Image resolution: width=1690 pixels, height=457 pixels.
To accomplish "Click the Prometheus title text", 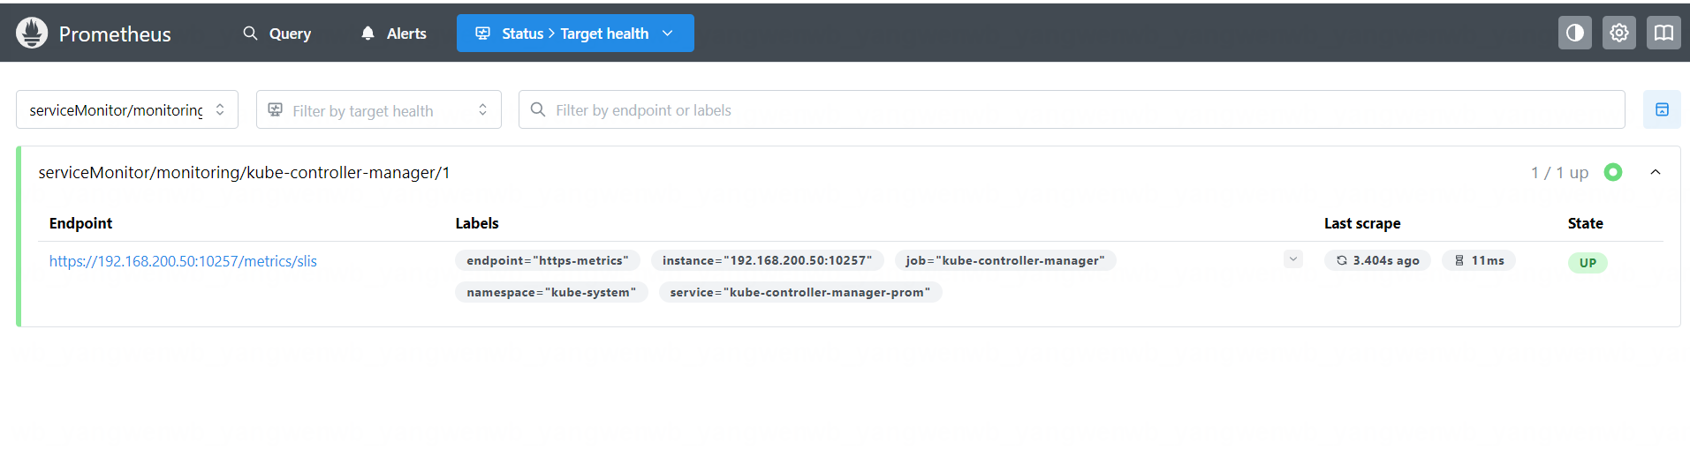I will pyautogui.click(x=115, y=34).
